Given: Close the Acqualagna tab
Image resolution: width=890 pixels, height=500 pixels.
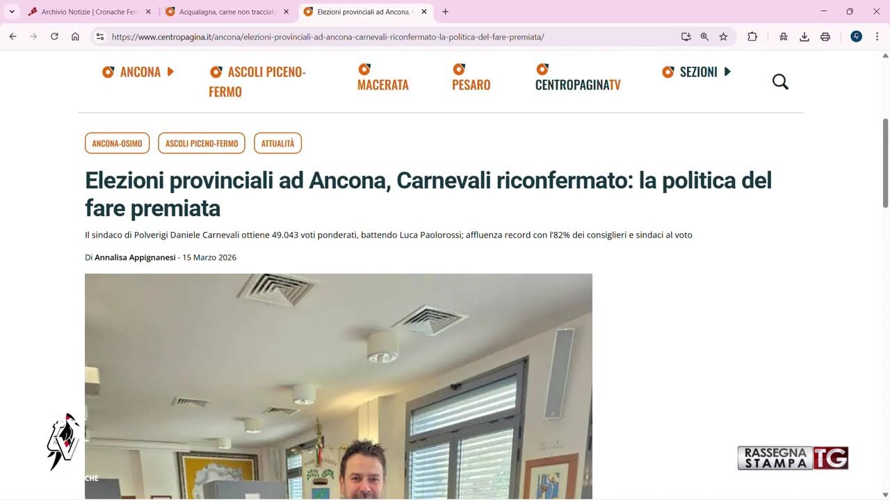Looking at the screenshot, I should (286, 12).
